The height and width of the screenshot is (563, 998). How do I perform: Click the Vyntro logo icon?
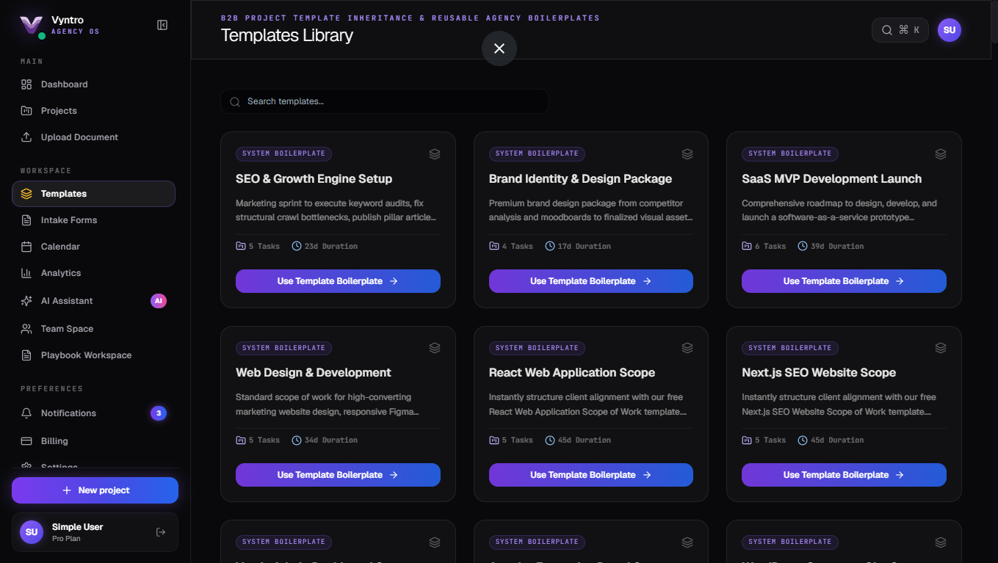31,25
